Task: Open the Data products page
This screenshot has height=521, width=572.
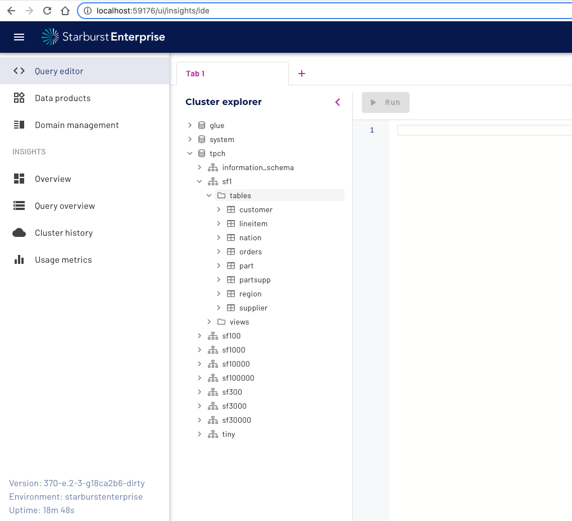Action: point(85,98)
